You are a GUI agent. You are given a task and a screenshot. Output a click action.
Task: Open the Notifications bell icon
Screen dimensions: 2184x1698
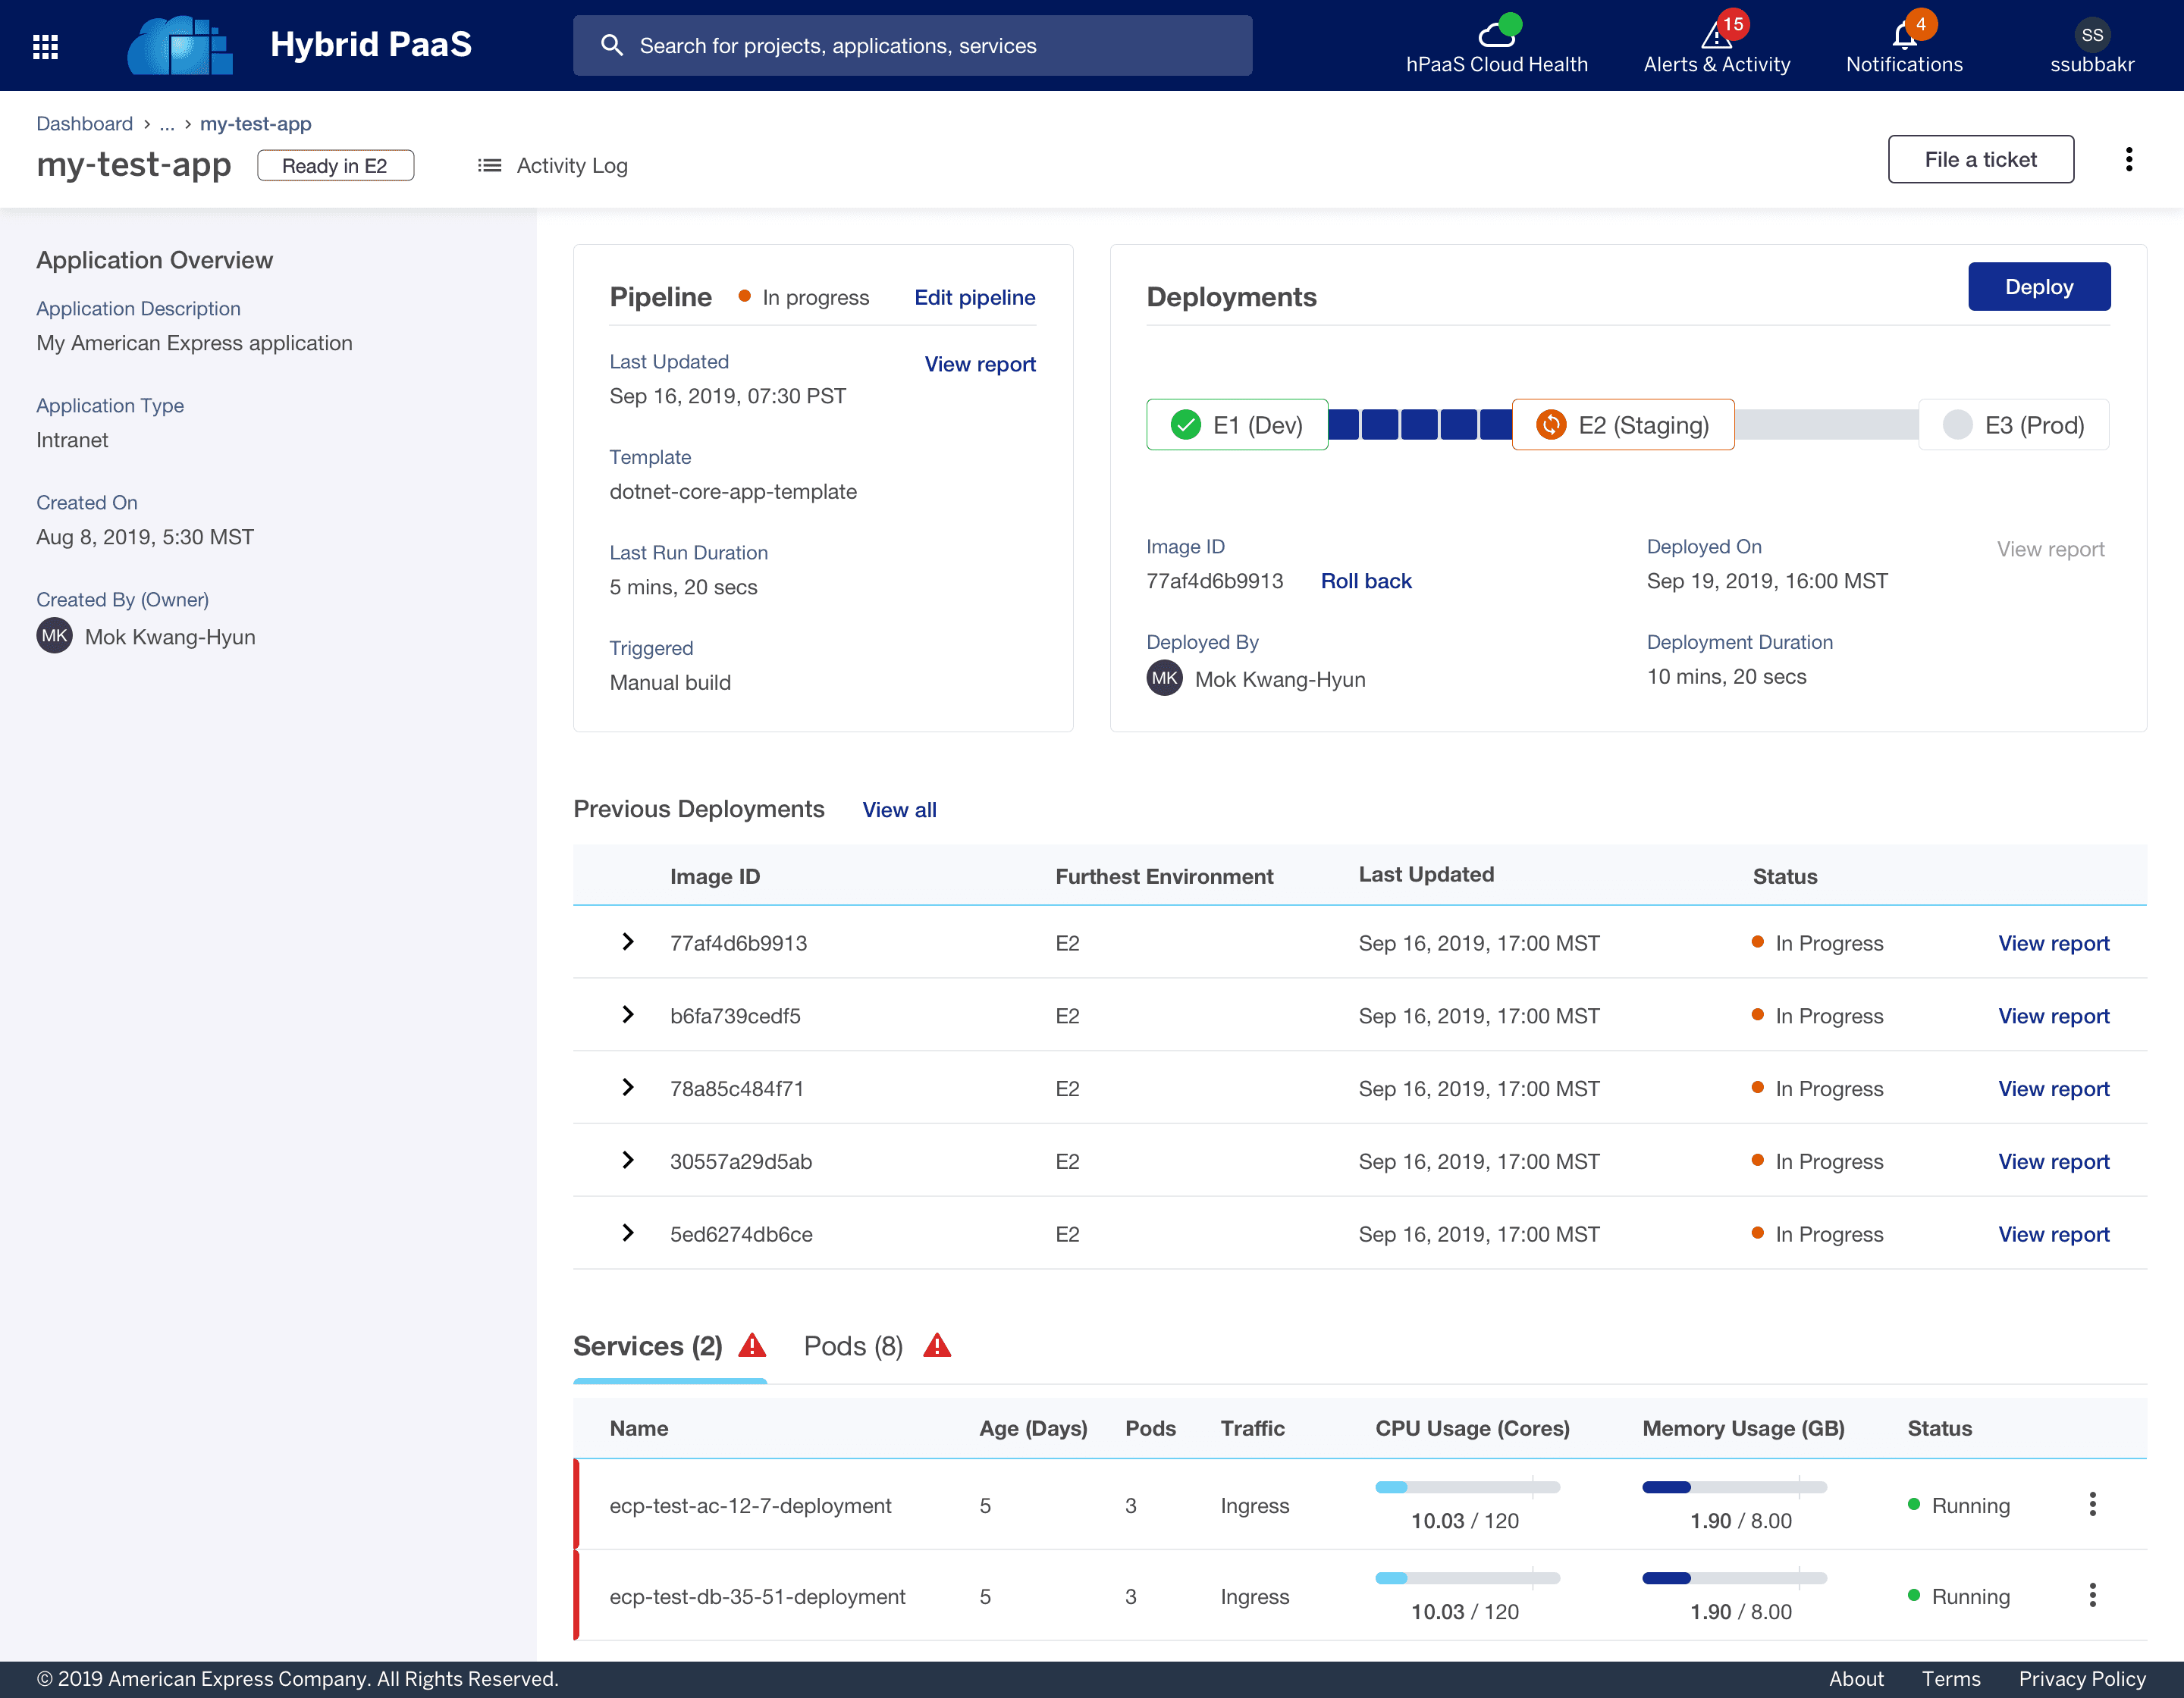(1904, 34)
